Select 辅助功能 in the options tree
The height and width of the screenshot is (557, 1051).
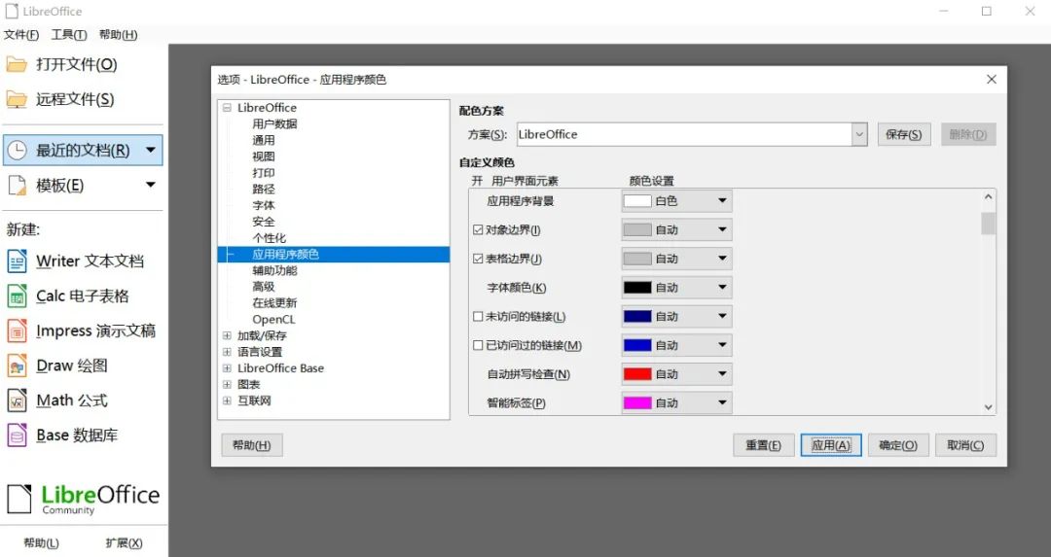(x=274, y=270)
